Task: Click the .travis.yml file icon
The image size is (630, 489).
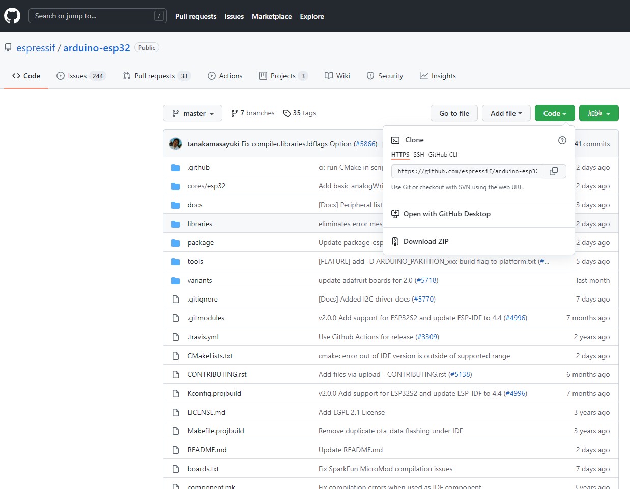Action: [176, 337]
